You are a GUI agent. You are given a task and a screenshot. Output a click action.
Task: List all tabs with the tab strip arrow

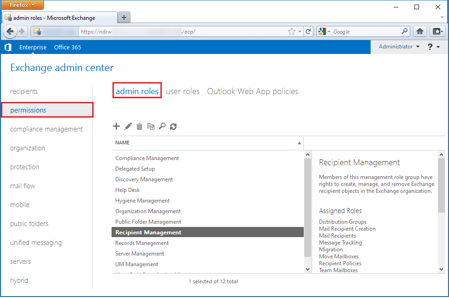[x=442, y=18]
